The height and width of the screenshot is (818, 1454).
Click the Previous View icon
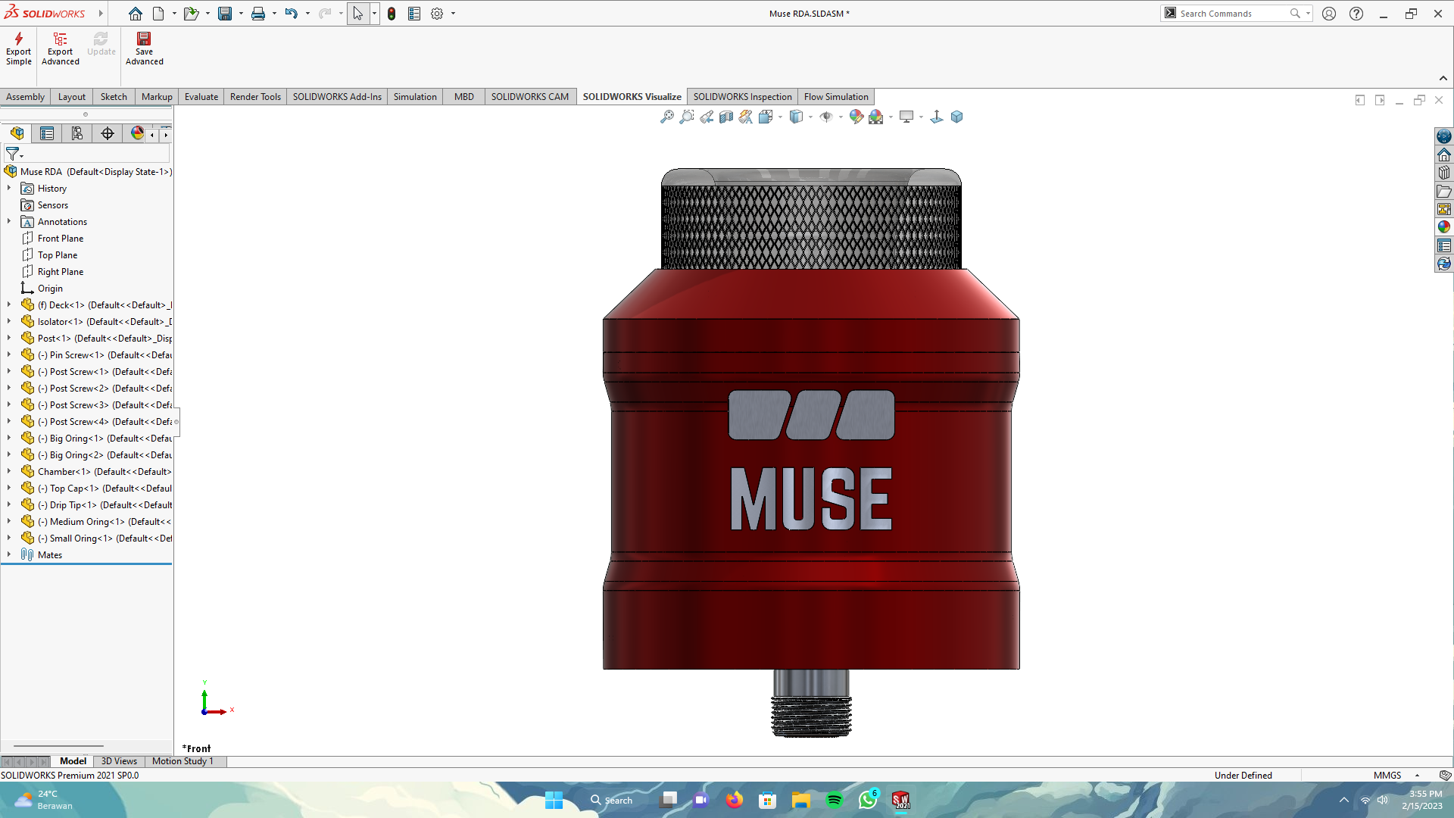[706, 117]
